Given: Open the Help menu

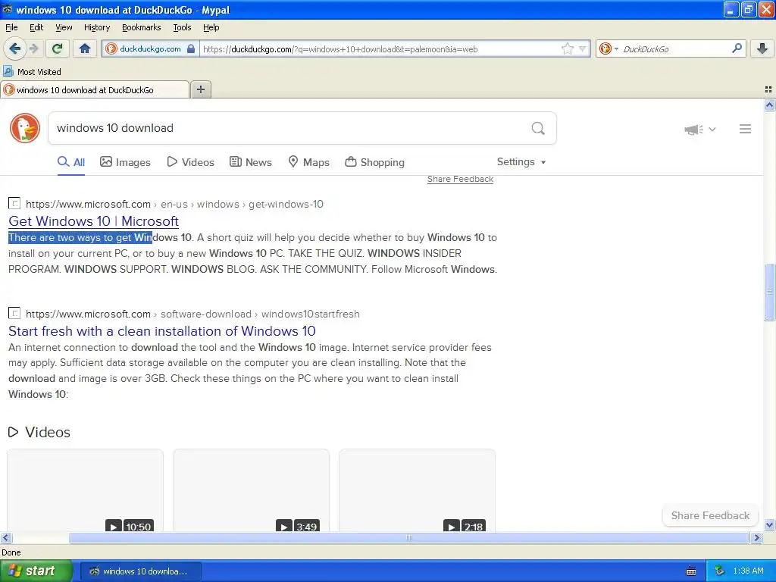Looking at the screenshot, I should pyautogui.click(x=211, y=27).
